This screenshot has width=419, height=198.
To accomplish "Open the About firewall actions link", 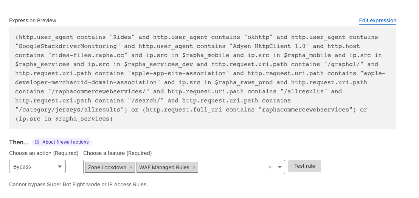I will click(x=65, y=142).
